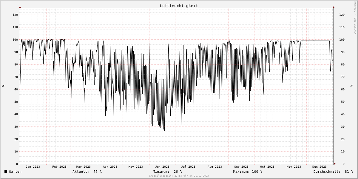Click the left y-axis 120 label
Viewport: 358px width, 179px height.
(15, 15)
